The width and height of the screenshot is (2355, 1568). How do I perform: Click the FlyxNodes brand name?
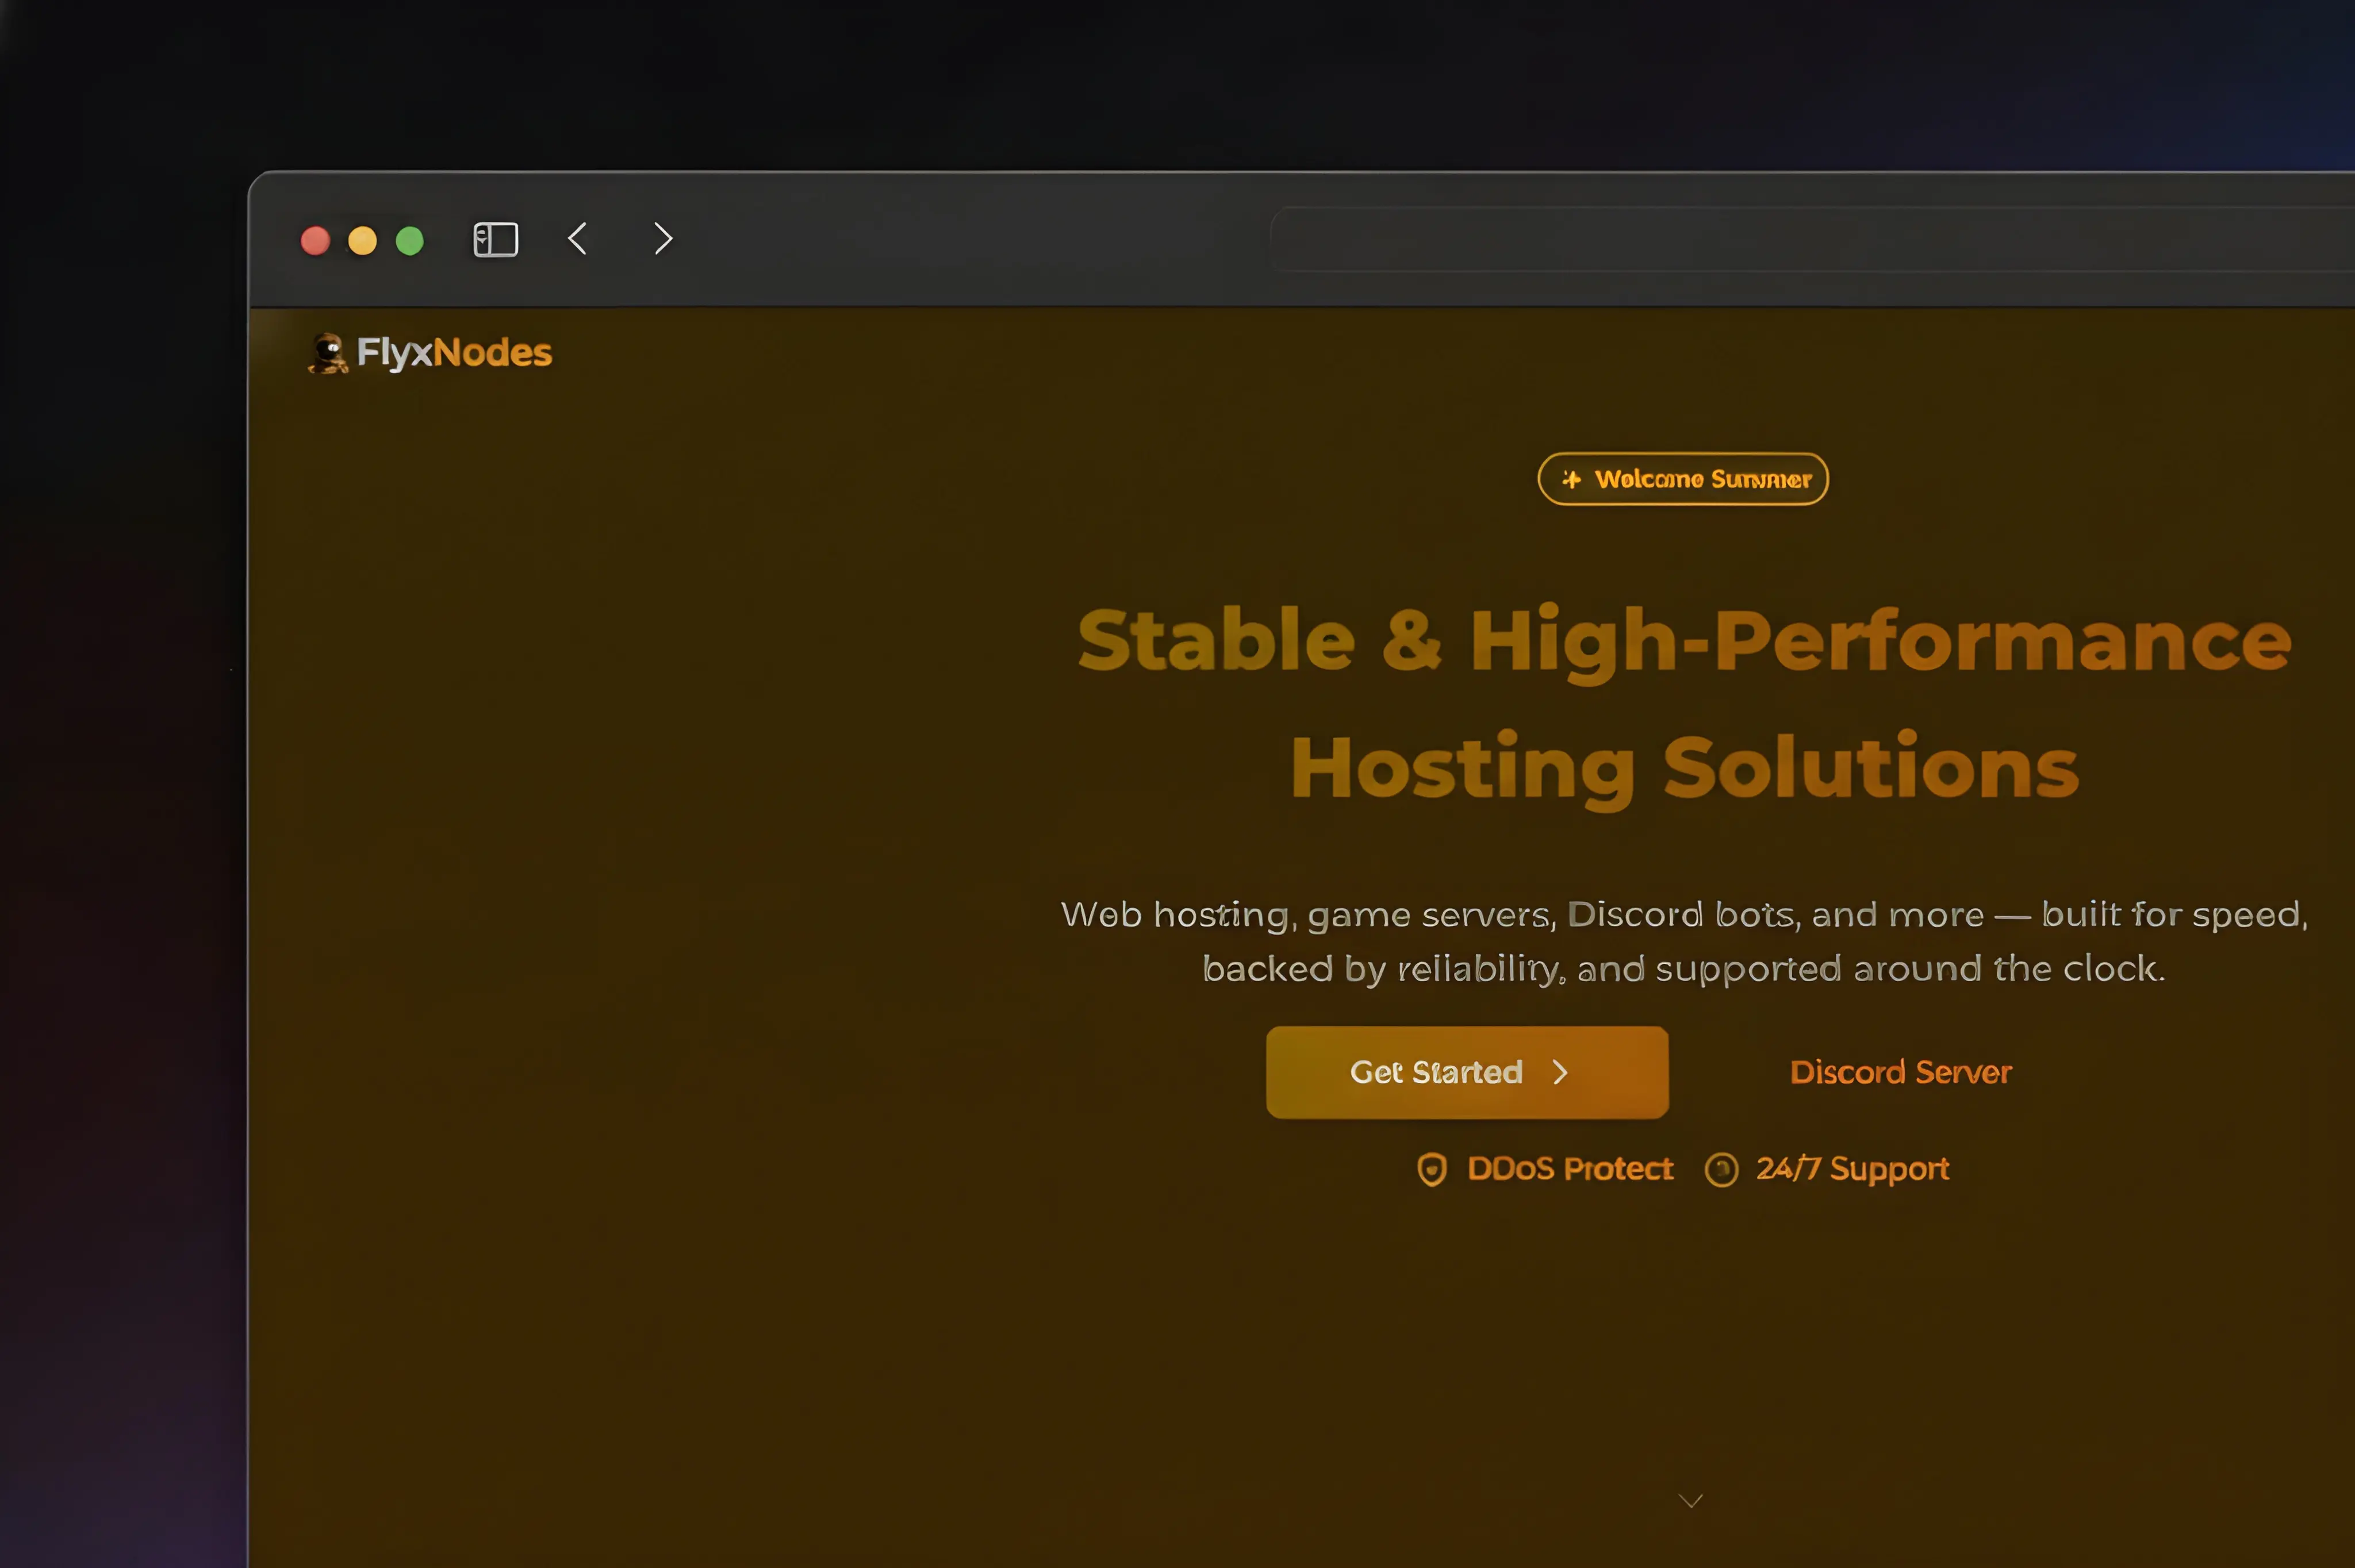(456, 352)
